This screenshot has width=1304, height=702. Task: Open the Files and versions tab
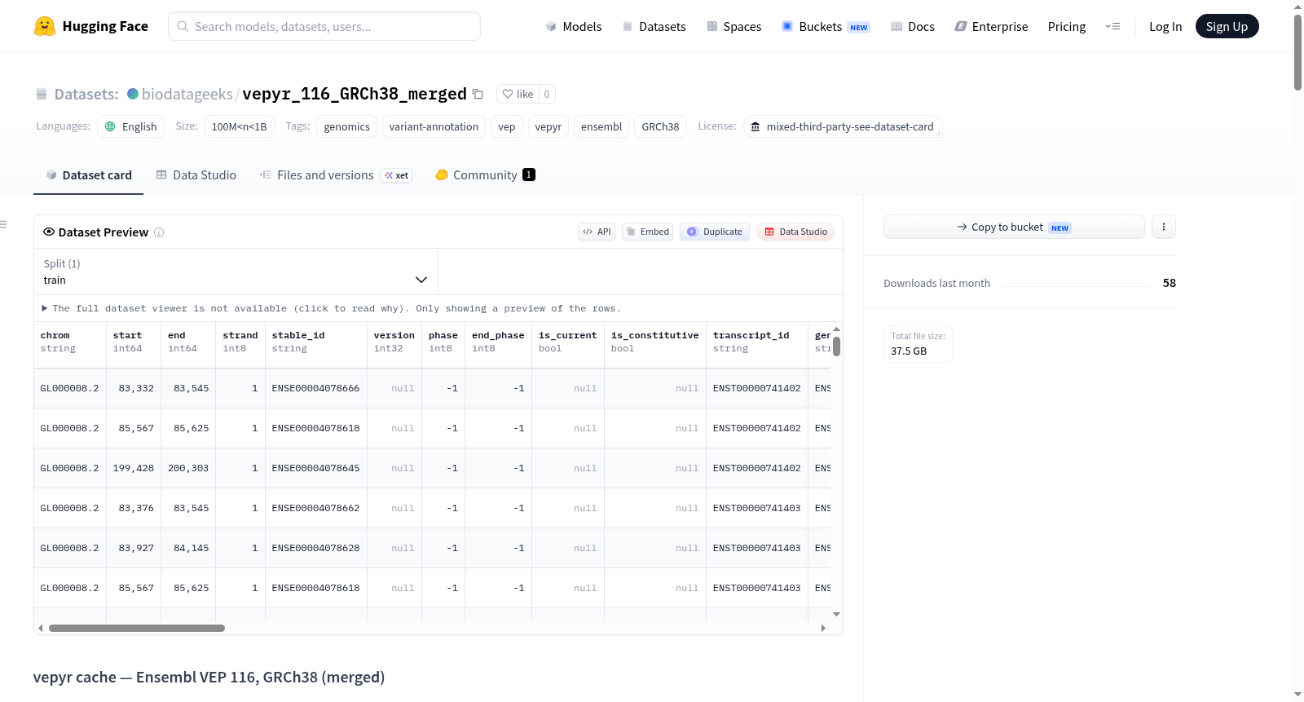click(x=336, y=174)
